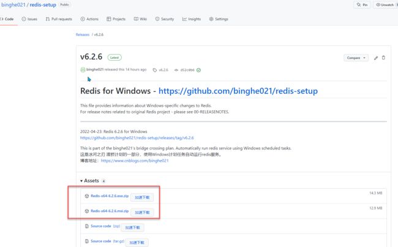
Task: Click file icon for Source code tar.gz
Action: click(87, 241)
